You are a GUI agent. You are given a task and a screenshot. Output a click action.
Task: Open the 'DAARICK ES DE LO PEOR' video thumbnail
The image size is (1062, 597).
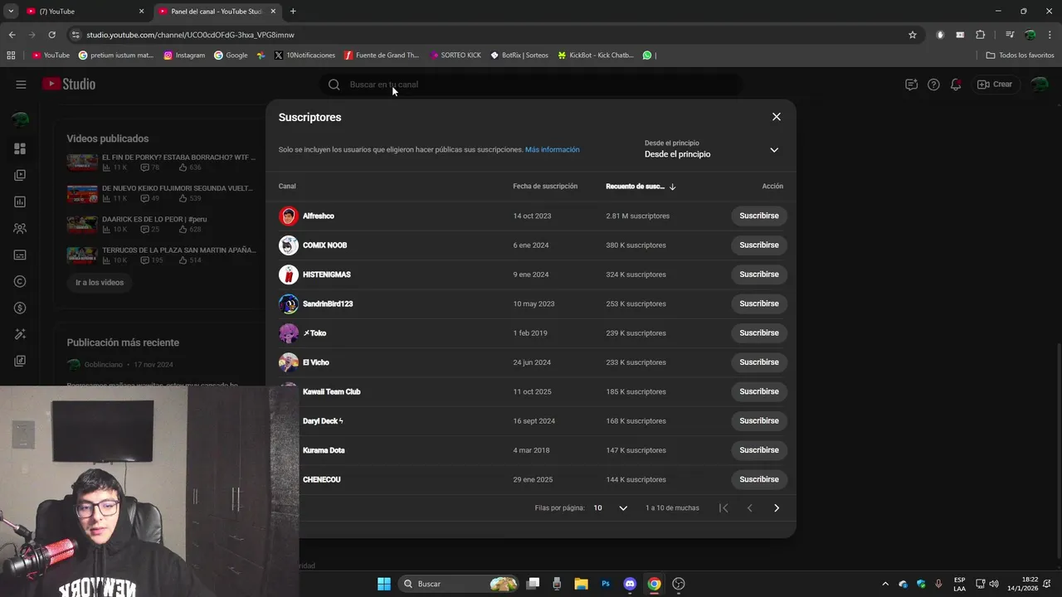82,225
